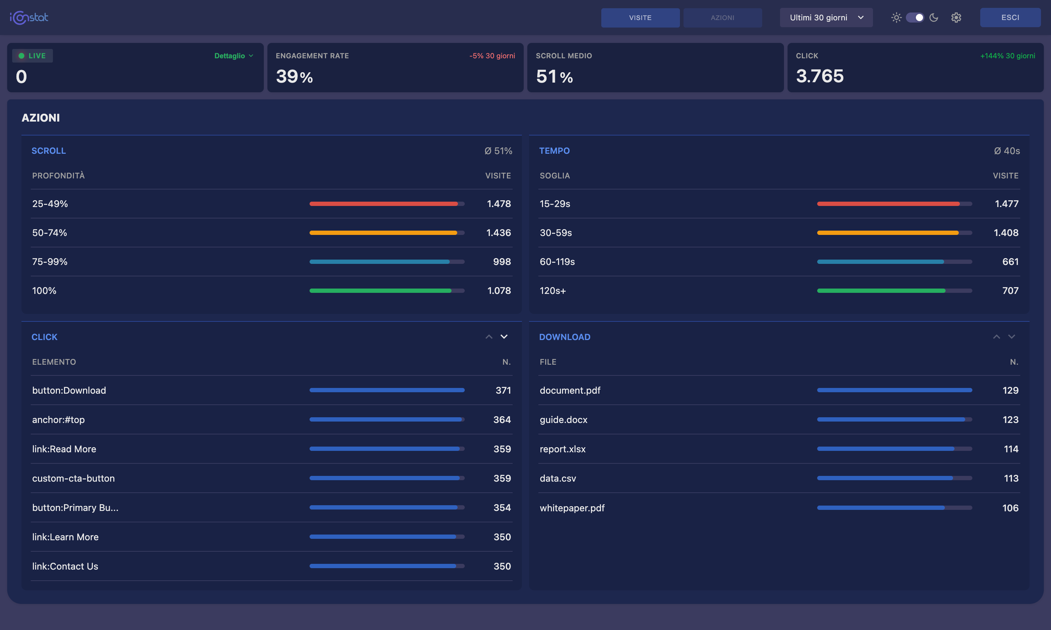Click the guide.docx row in DOWNLOAD

tap(563, 419)
